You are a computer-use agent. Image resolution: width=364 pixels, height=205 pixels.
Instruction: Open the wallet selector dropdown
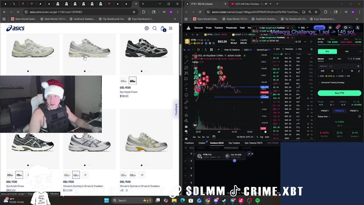pos(348,28)
